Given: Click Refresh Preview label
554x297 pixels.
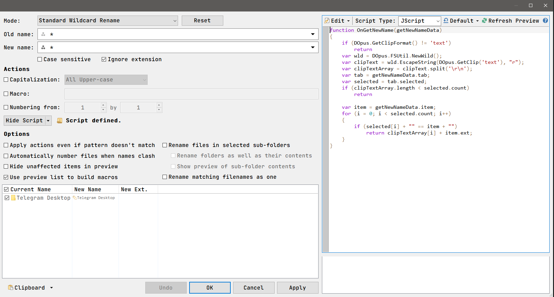Looking at the screenshot, I should click(513, 21).
